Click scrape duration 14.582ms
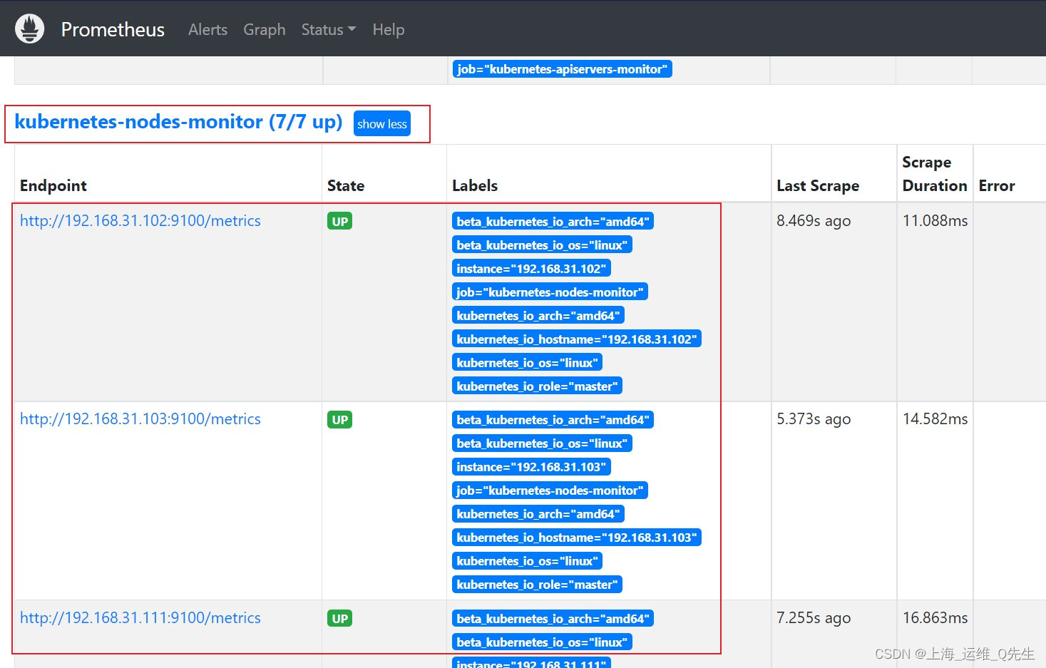The image size is (1046, 668). 935,419
